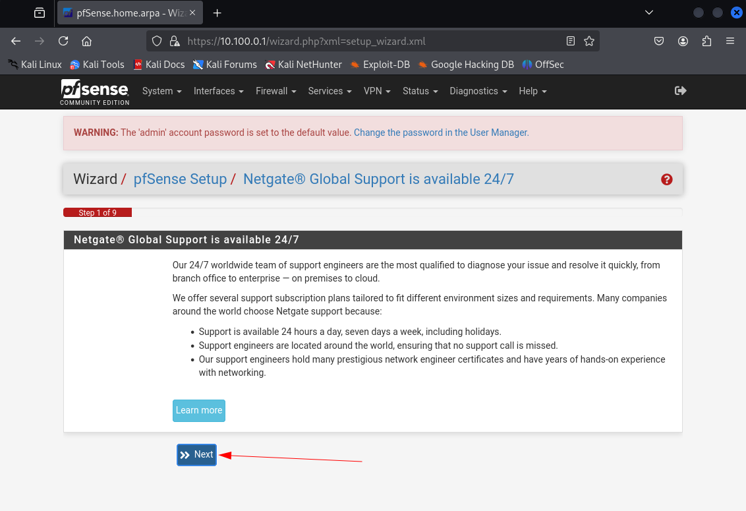Expand the Status menu

420,91
